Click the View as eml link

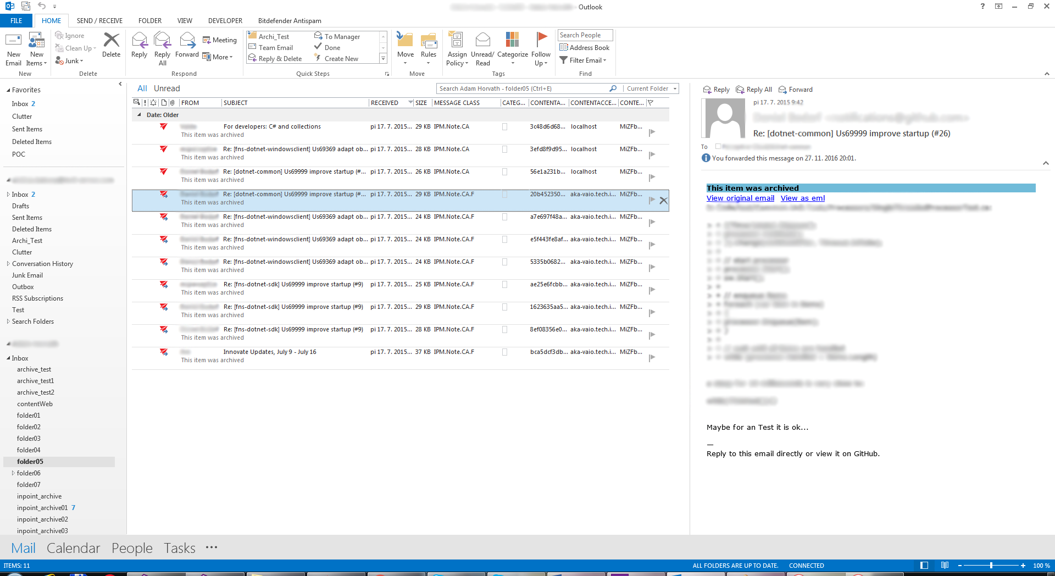pyautogui.click(x=802, y=198)
